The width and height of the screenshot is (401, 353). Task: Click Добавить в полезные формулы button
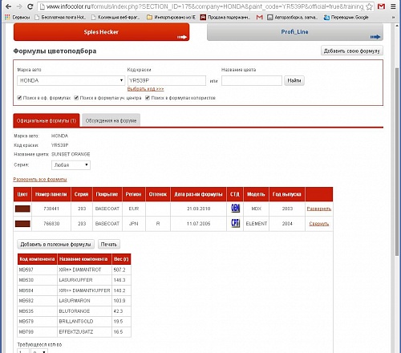55,244
